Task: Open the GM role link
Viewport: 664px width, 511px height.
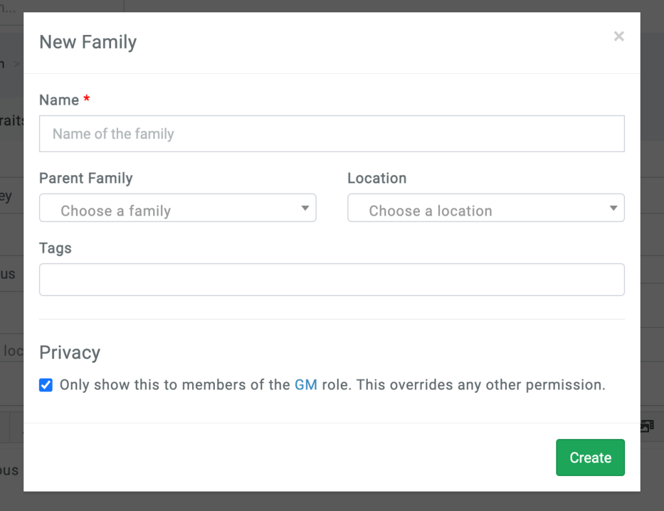Action: click(305, 384)
